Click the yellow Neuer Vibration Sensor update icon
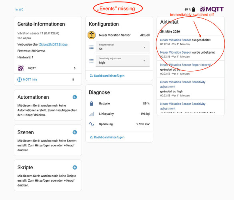The height and width of the screenshot is (200, 234). [x=92, y=35]
